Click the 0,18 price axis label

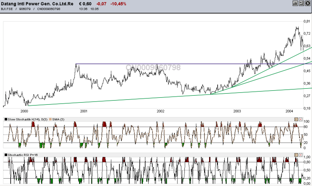pos(307,108)
